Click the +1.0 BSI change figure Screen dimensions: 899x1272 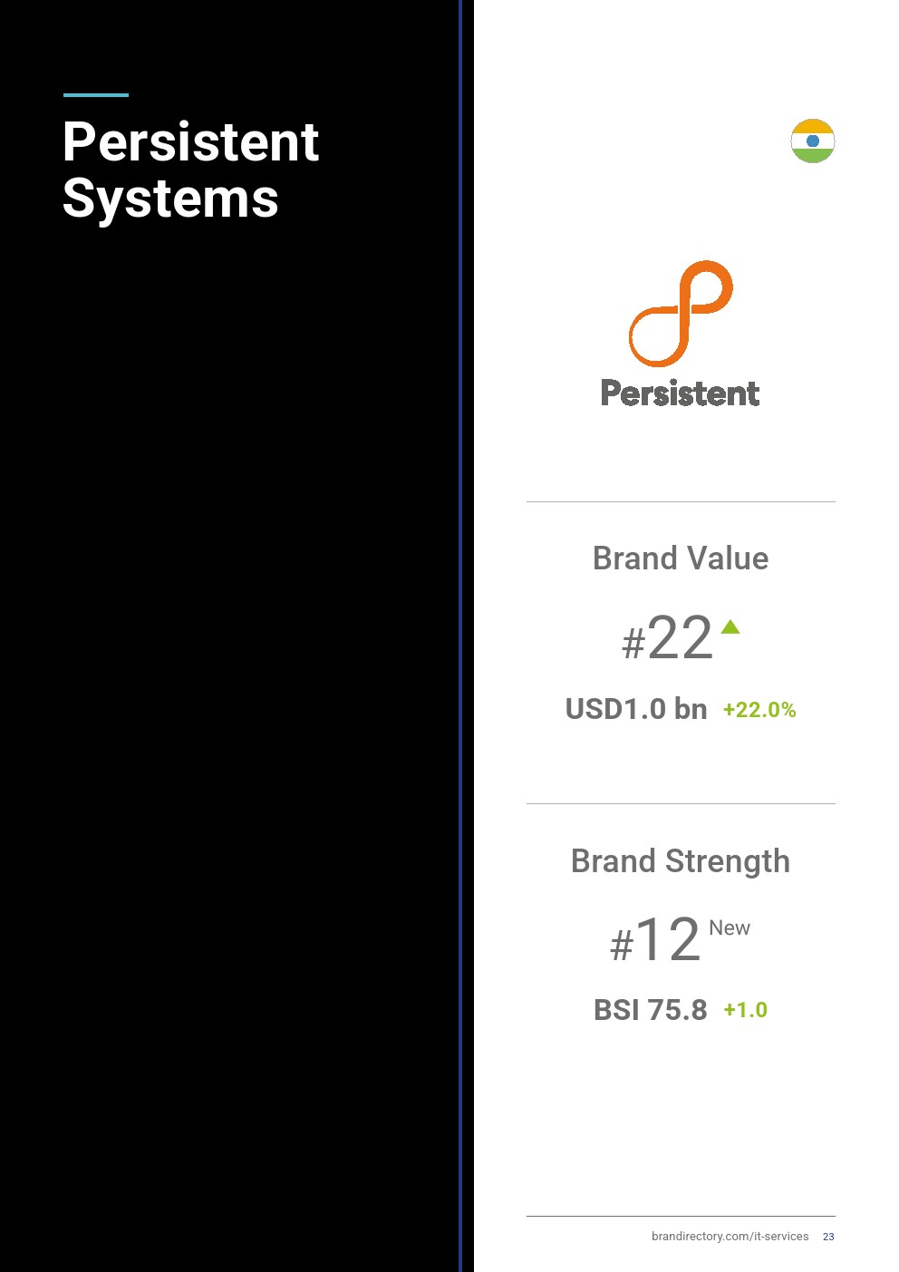(745, 1010)
